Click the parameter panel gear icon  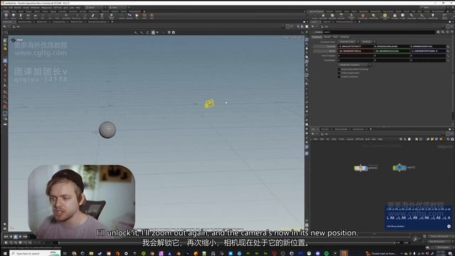(438, 32)
